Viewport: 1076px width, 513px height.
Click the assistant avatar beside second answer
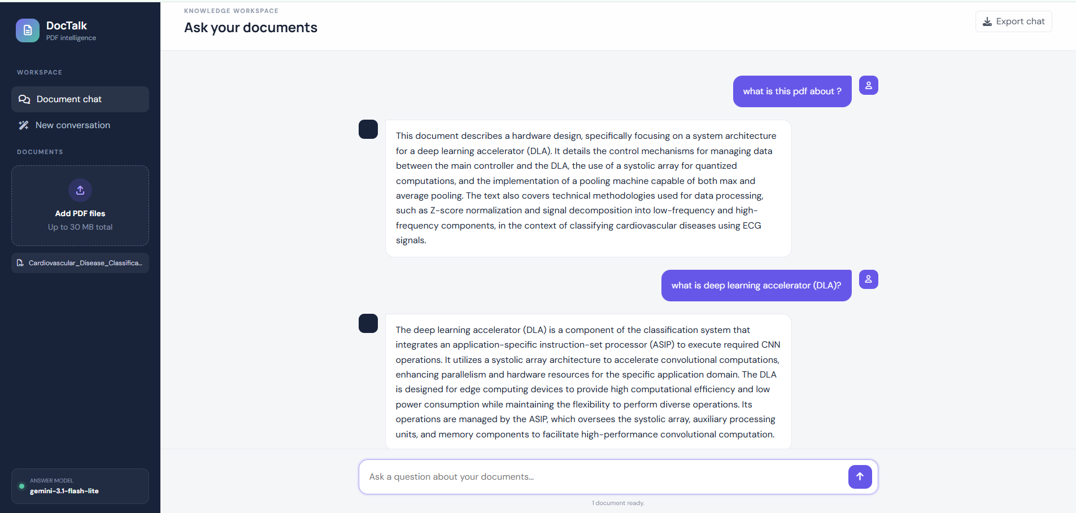pos(368,323)
